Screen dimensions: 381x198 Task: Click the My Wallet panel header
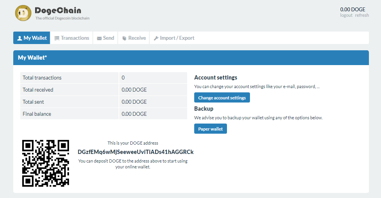coord(191,58)
